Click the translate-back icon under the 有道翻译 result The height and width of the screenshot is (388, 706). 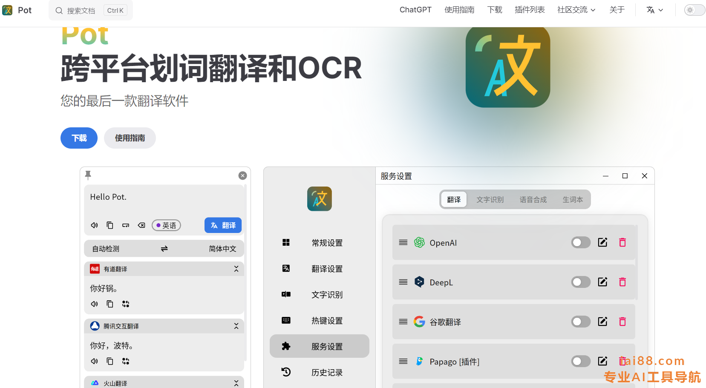click(126, 304)
